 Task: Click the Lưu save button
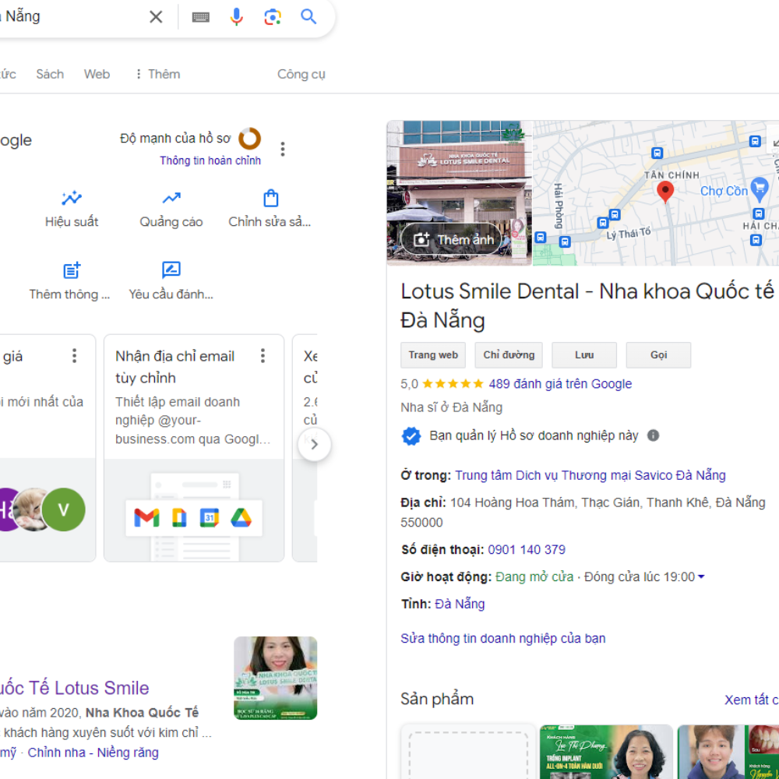click(x=584, y=354)
